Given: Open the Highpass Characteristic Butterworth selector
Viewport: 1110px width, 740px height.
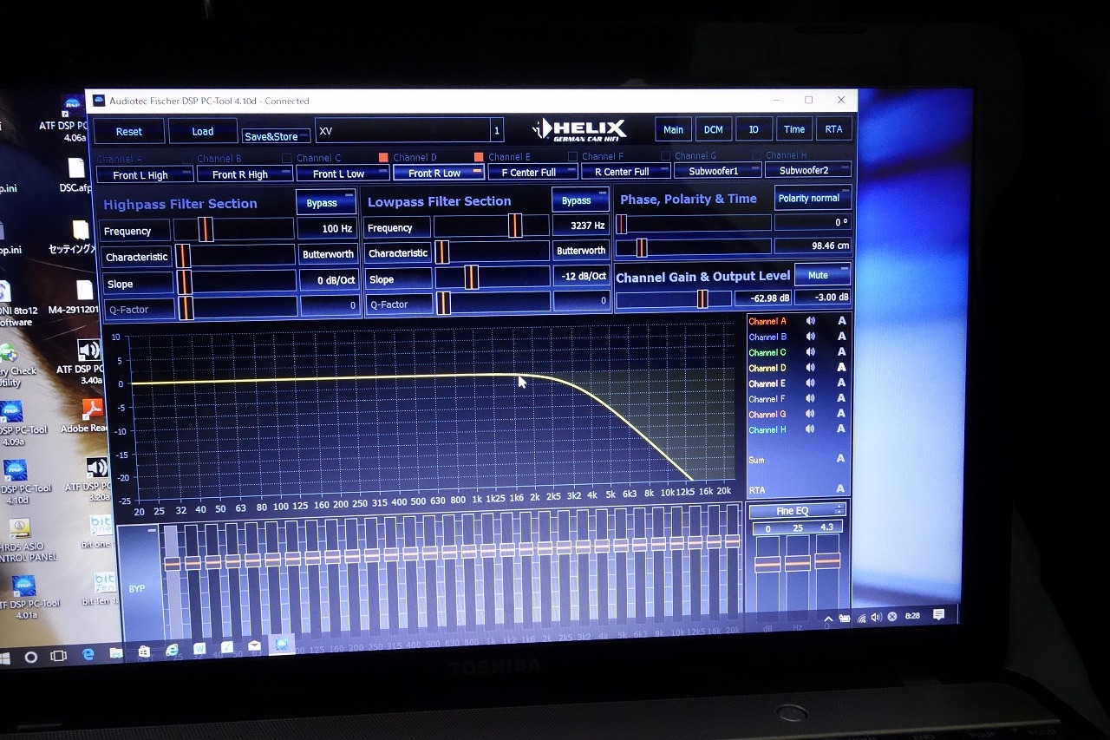Looking at the screenshot, I should (328, 255).
